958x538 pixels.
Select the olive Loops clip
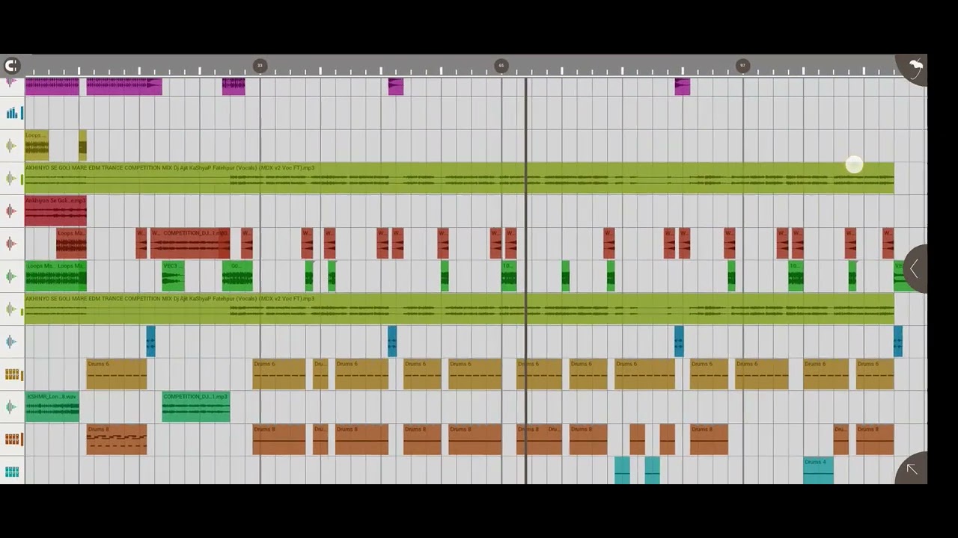point(37,146)
